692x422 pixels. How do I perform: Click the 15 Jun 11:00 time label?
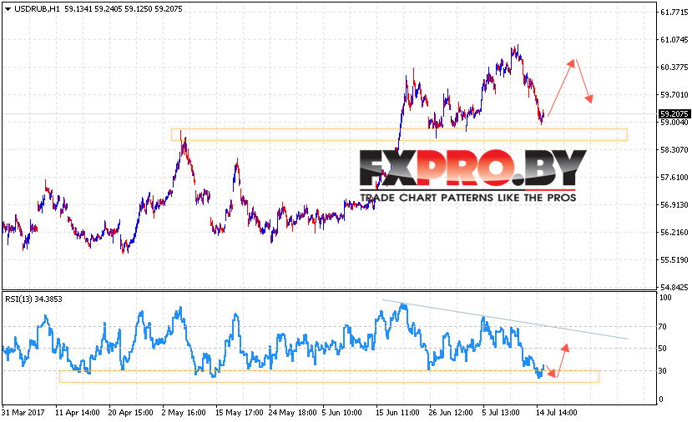397,413
